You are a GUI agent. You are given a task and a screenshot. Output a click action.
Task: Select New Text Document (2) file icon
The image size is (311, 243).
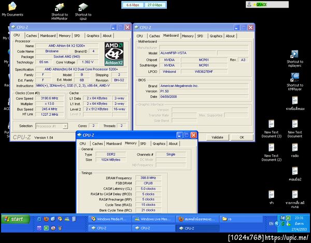tap(271, 152)
